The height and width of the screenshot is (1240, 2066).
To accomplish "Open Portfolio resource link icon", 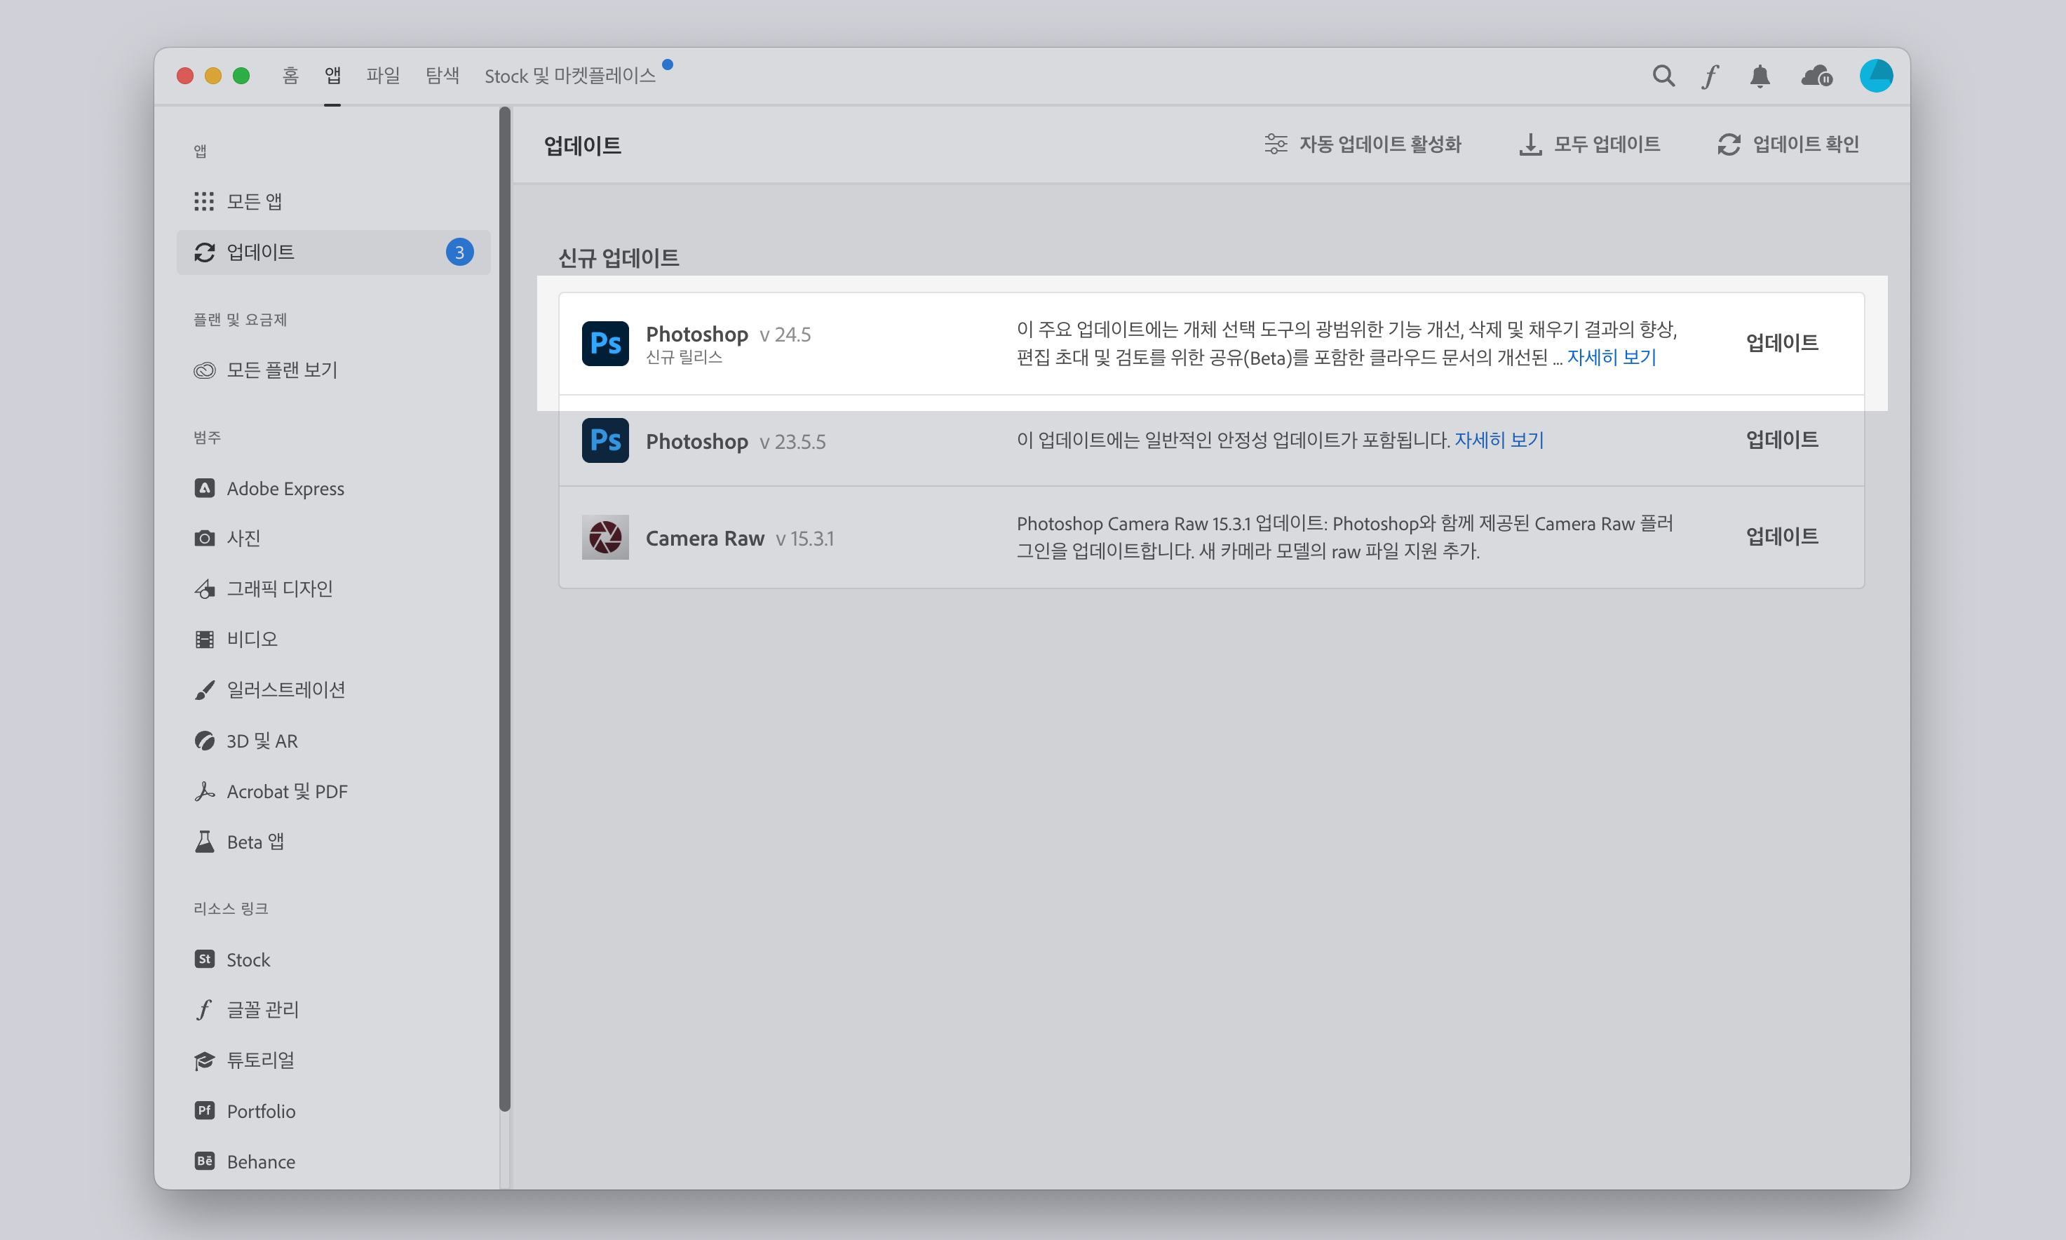I will click(204, 1110).
